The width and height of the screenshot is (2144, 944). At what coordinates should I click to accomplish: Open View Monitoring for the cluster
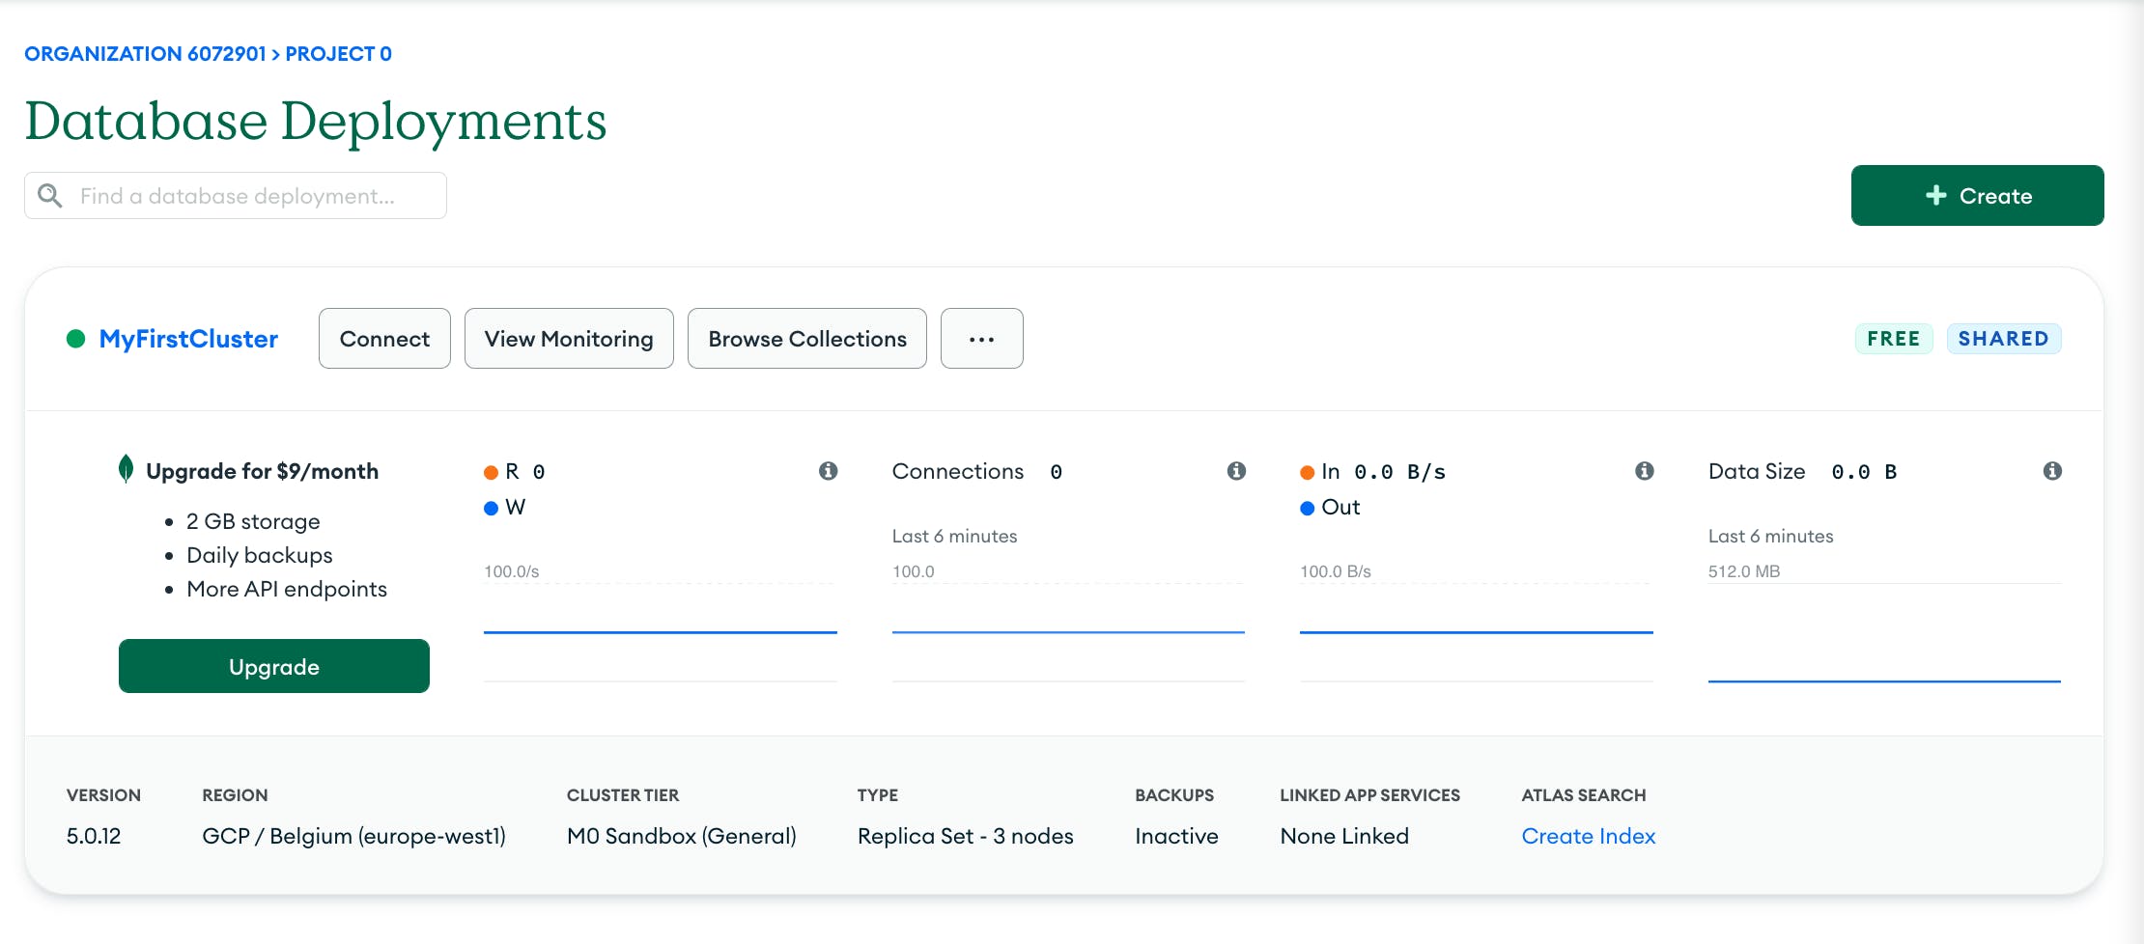pyautogui.click(x=569, y=339)
